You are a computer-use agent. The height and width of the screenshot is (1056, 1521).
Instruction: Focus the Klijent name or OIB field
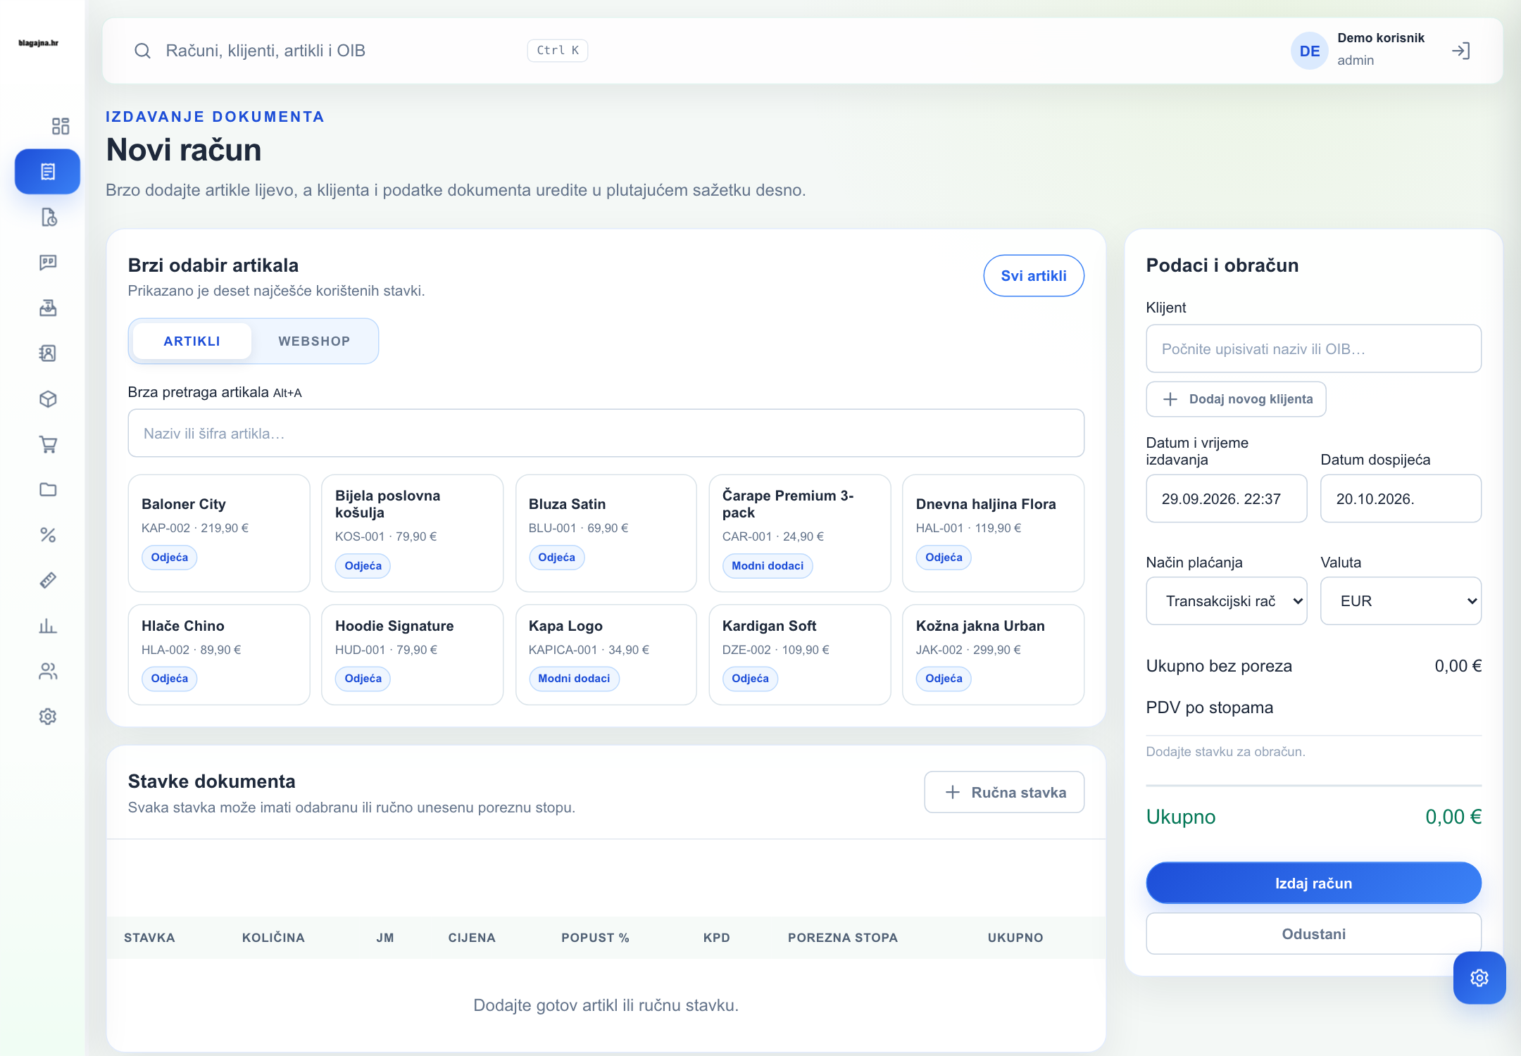(1313, 348)
